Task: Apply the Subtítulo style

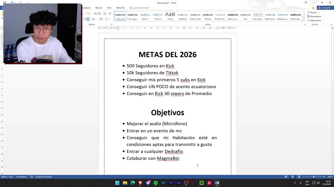Action: click(183, 16)
